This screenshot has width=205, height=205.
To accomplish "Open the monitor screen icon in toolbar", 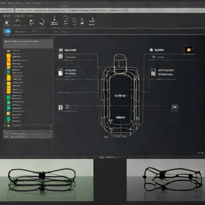I will 31,22.
